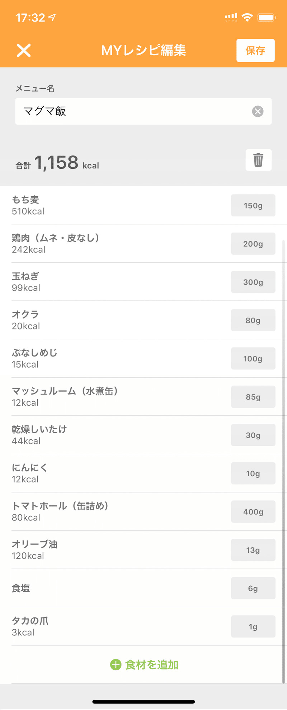The height and width of the screenshot is (710, 287).
Task: Edit 鶏肉 amount 200g
Action: point(253,244)
